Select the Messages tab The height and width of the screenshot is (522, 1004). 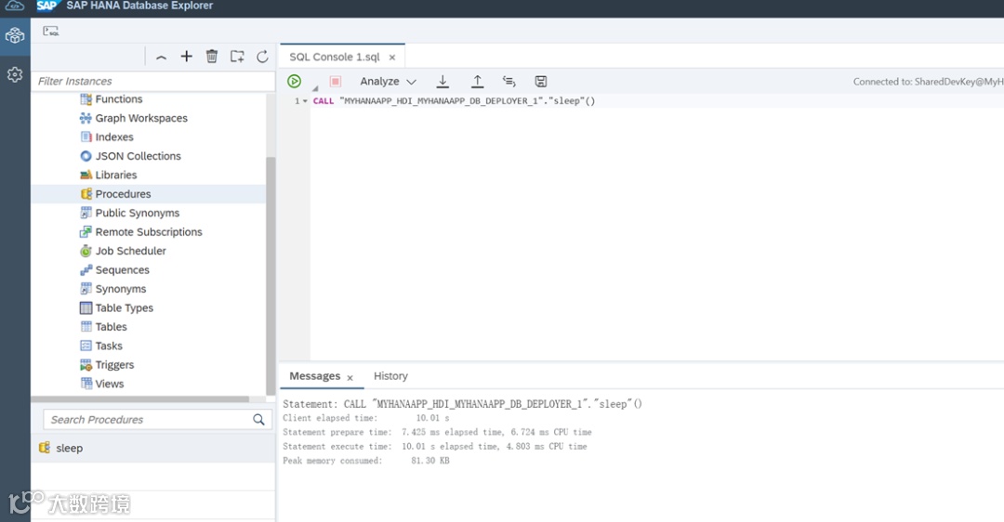pos(314,376)
